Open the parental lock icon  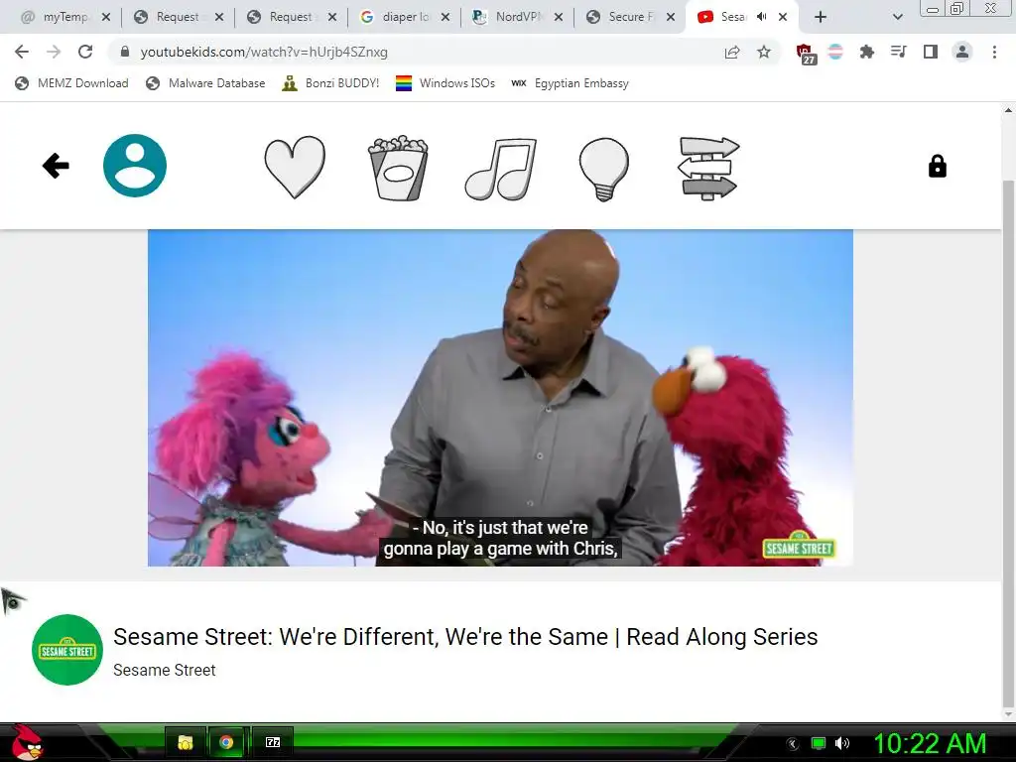[x=938, y=166]
